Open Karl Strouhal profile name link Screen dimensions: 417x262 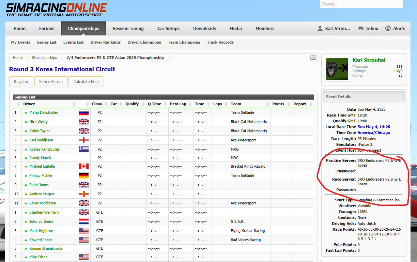point(369,60)
